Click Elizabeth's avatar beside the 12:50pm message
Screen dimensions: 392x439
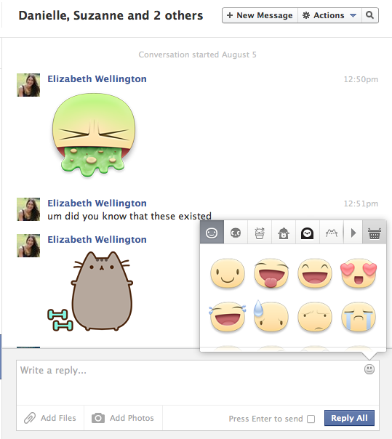[x=28, y=85]
